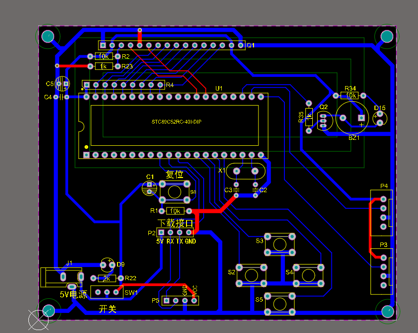Click the BZ1 square positive pad
This screenshot has width=418, height=333.
362,118
